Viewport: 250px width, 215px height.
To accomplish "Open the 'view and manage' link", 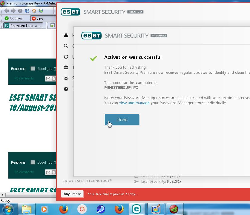I will (x=134, y=103).
